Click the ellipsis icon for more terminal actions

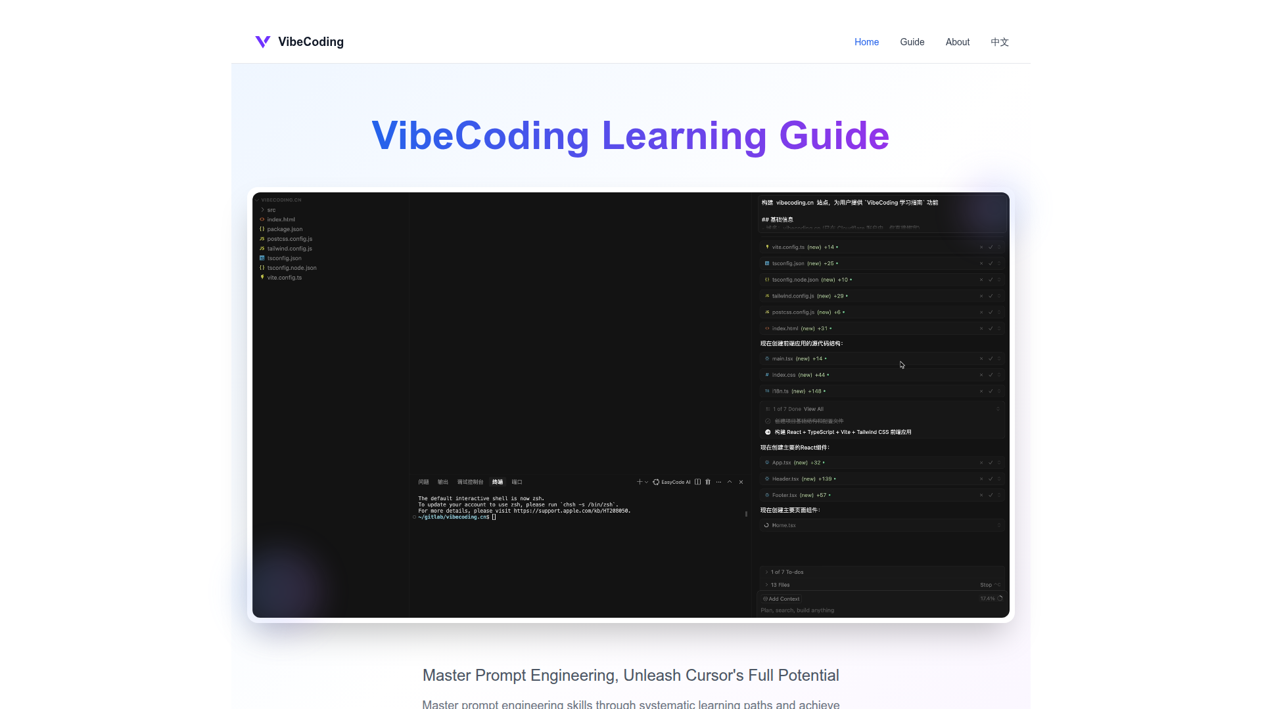pos(718,482)
